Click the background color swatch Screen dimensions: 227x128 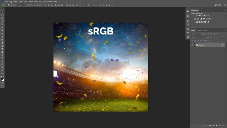[3, 80]
